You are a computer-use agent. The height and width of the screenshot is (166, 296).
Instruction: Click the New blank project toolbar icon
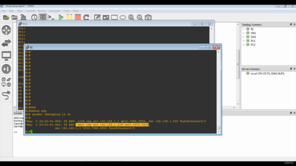click(6, 18)
